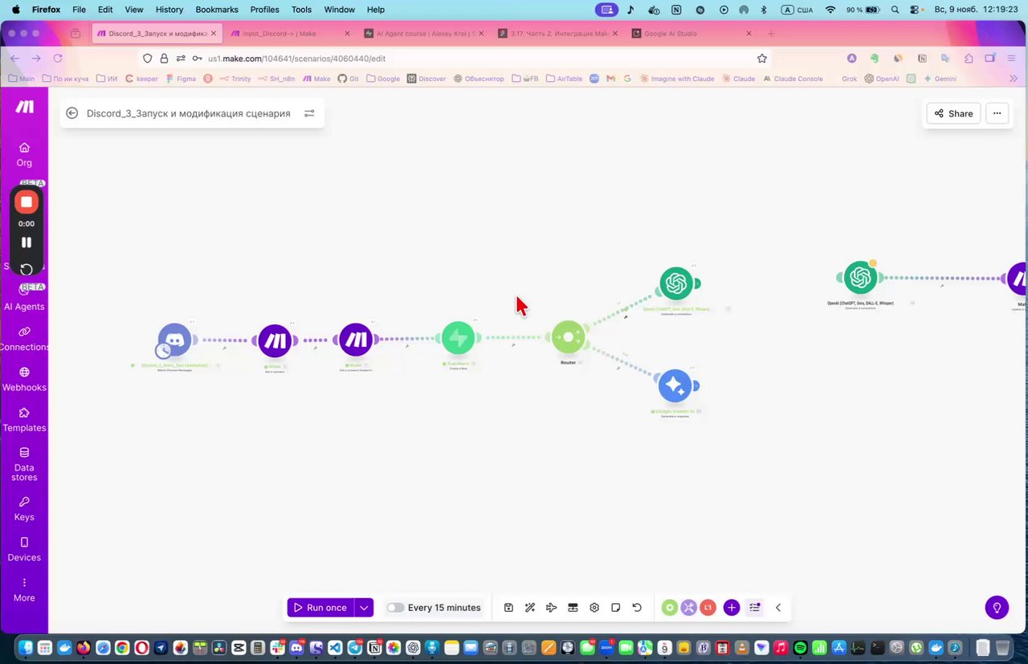This screenshot has height=664, width=1028.
Task: Open the three-dots more options menu
Action: click(997, 113)
